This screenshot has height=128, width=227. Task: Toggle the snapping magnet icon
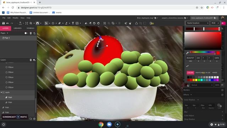click(x=38, y=23)
